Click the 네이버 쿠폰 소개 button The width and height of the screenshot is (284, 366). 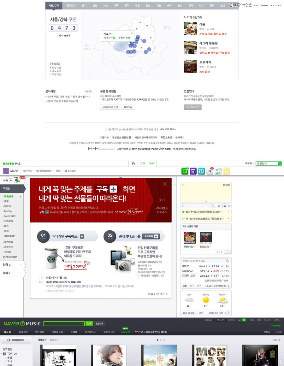point(110,107)
